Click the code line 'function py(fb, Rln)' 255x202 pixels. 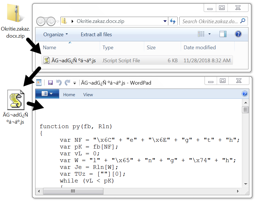coord(76,126)
